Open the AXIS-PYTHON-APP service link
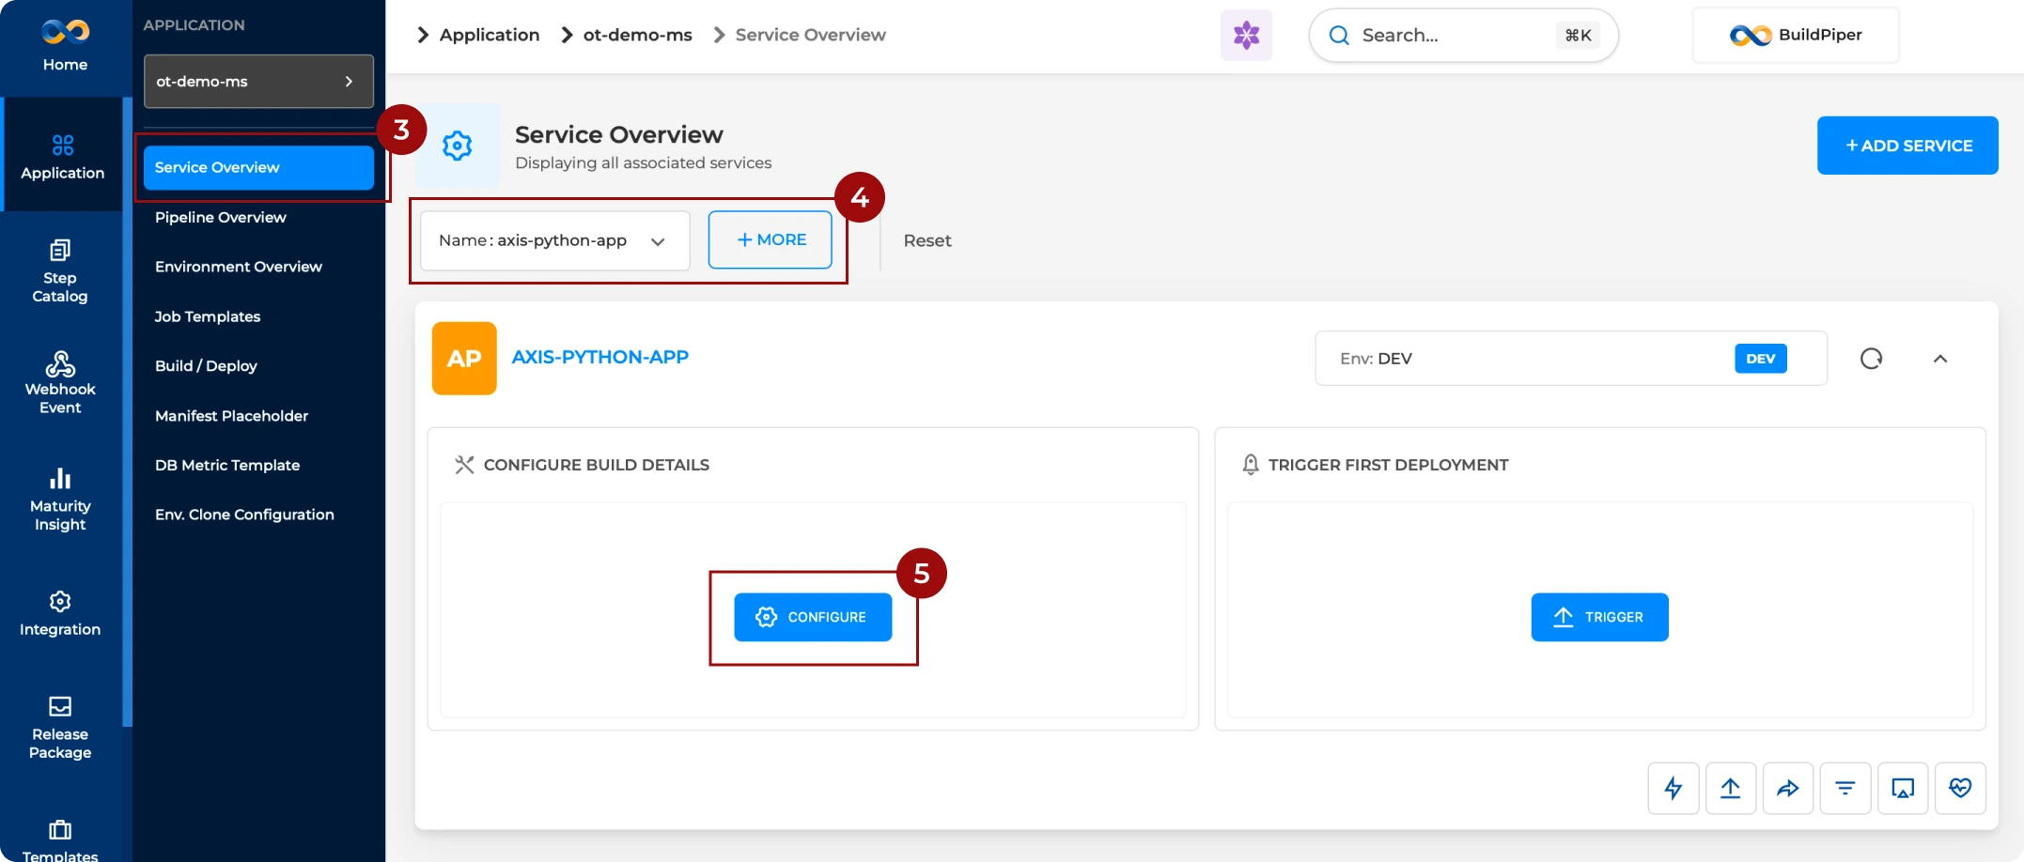 pyautogui.click(x=599, y=357)
